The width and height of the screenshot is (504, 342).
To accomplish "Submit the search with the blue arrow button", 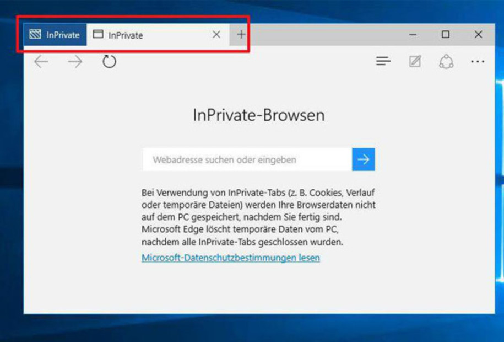I will [364, 159].
